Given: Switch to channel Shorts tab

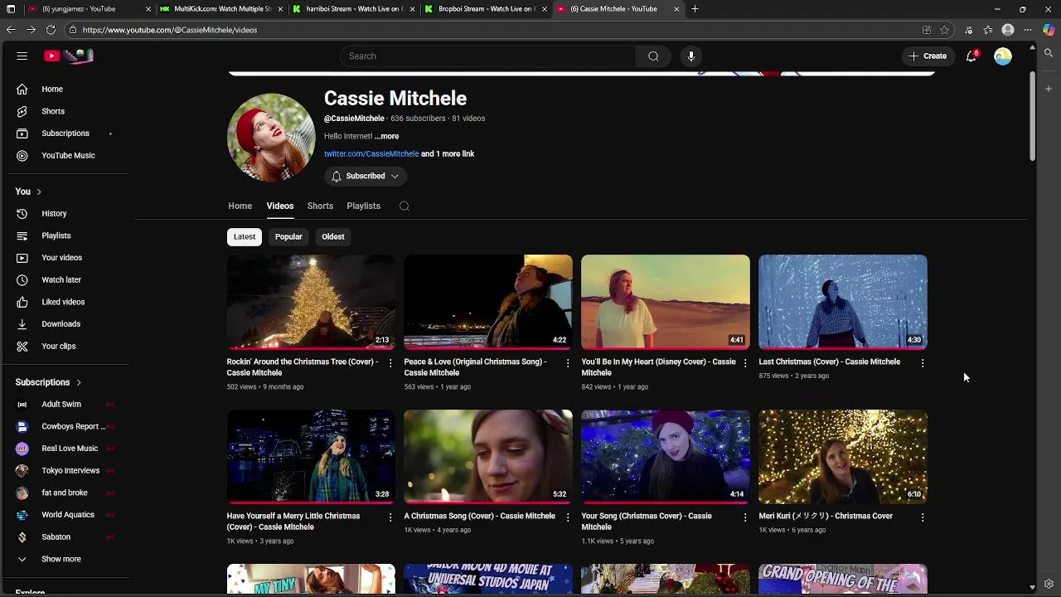Looking at the screenshot, I should click(320, 206).
